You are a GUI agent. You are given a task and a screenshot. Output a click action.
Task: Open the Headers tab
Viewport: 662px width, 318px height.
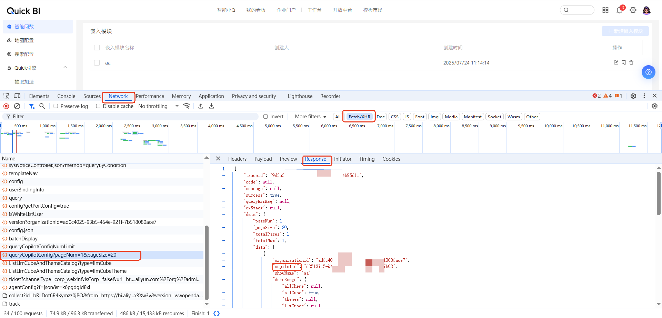(237, 159)
